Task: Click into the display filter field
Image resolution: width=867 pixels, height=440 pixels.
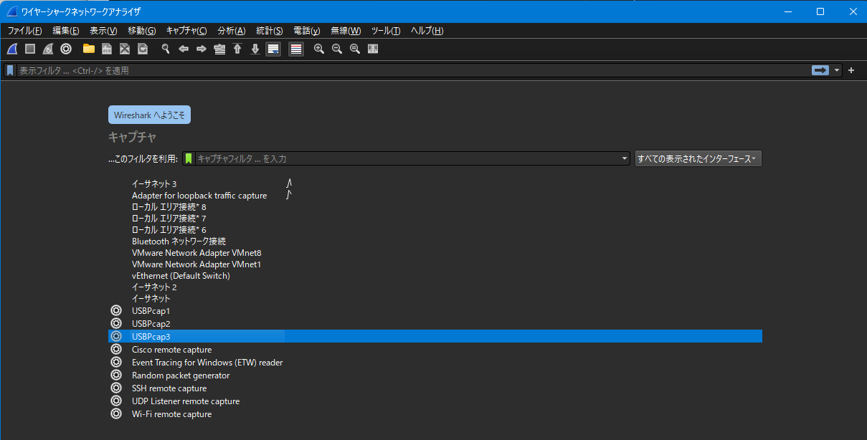Action: click(412, 70)
